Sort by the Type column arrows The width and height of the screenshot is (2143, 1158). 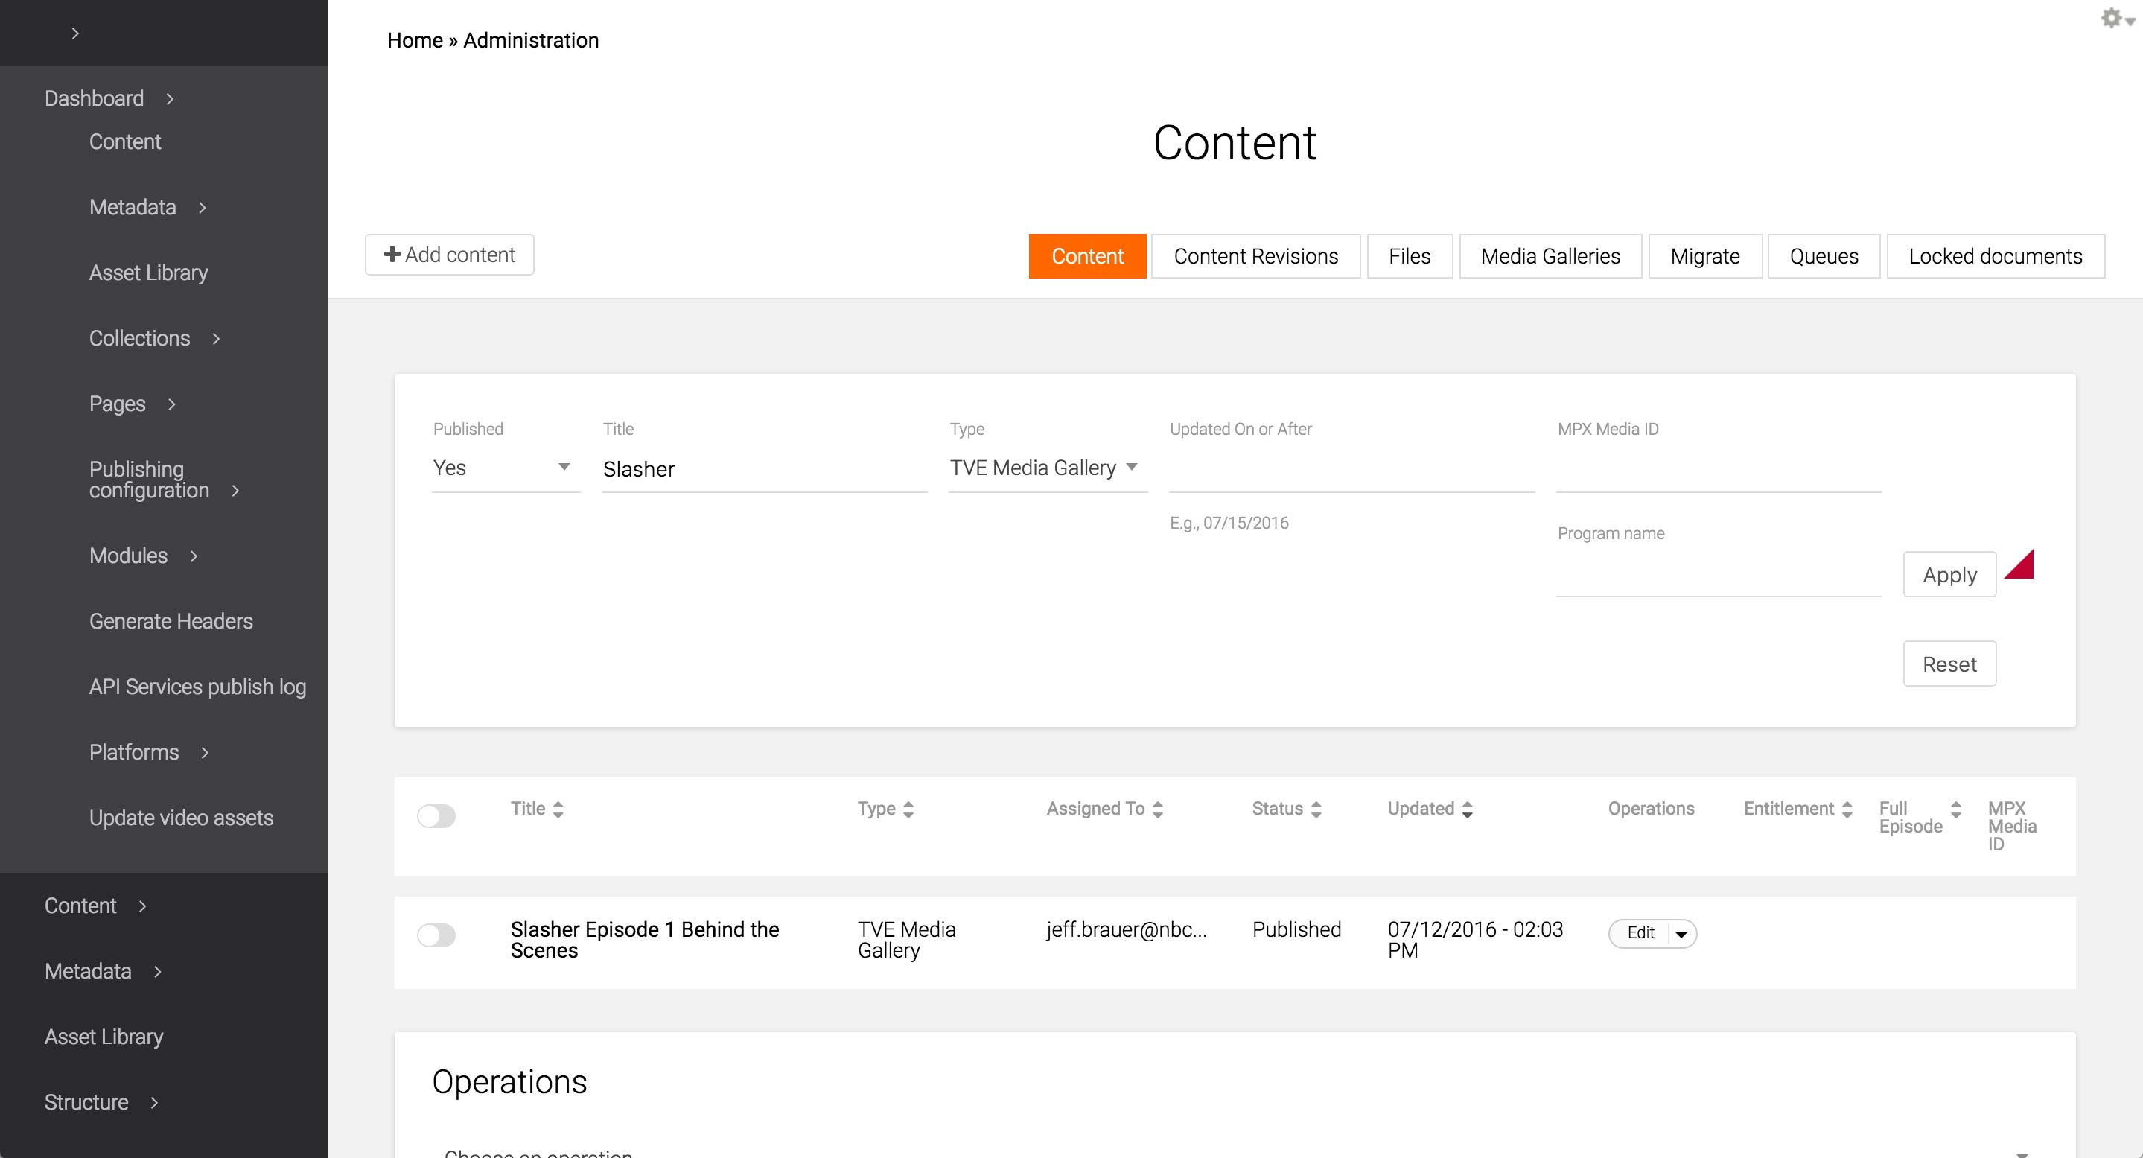coord(908,809)
